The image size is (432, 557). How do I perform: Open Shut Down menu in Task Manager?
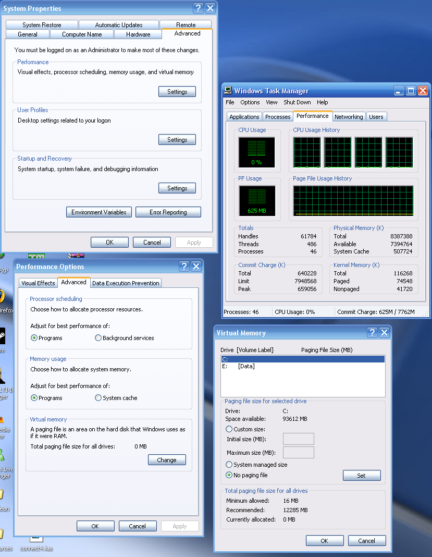297,102
